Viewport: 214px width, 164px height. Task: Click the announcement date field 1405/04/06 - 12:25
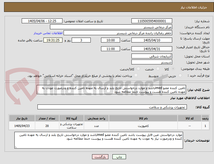point(42,21)
